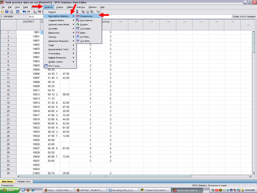
Task: Switch to the Variable View tab
Action: pyautogui.click(x=24, y=181)
